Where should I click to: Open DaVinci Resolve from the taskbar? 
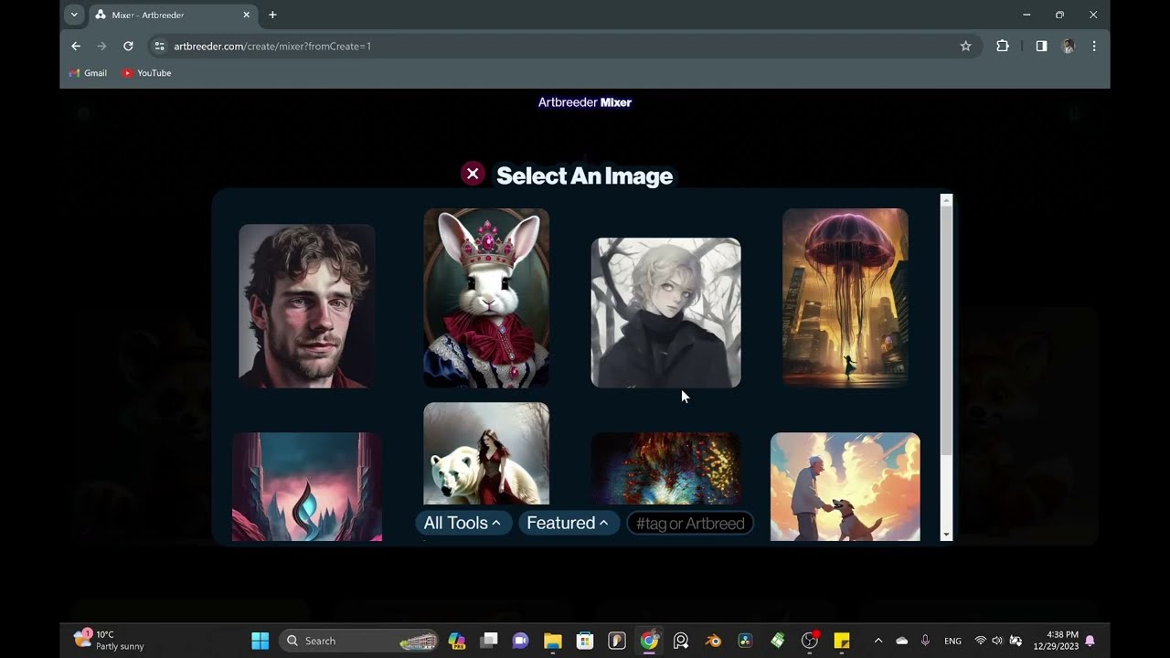click(x=745, y=641)
